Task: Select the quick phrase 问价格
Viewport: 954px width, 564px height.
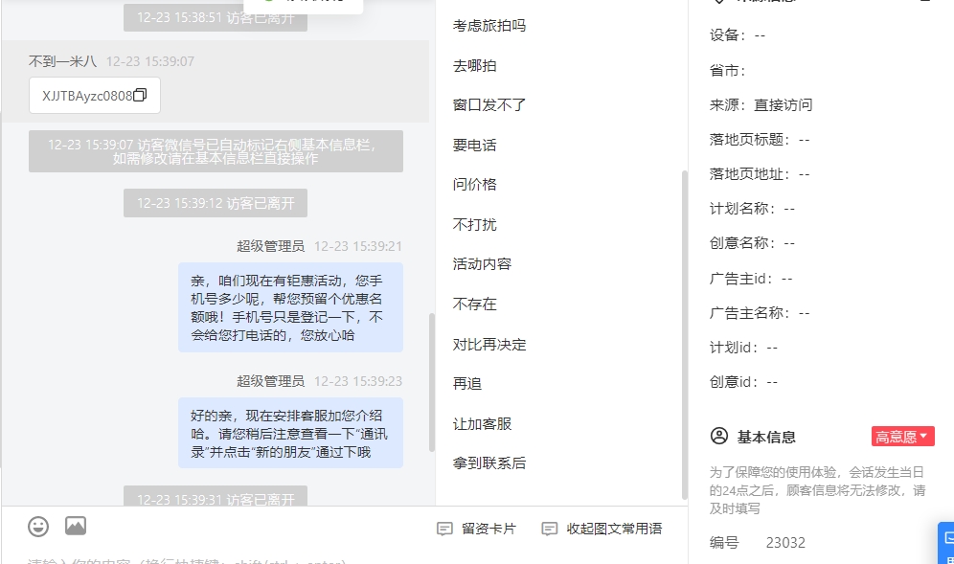Action: coord(474,185)
